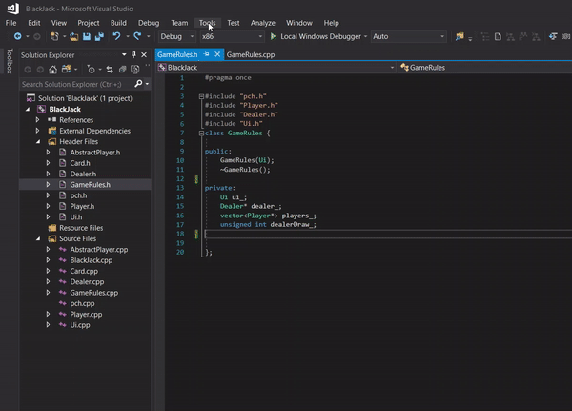Select pch.cpp in Source Files

[x=82, y=303]
